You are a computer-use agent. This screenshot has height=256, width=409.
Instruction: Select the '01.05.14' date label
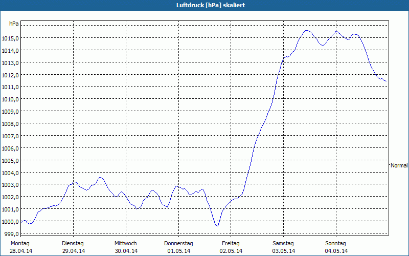(x=178, y=251)
